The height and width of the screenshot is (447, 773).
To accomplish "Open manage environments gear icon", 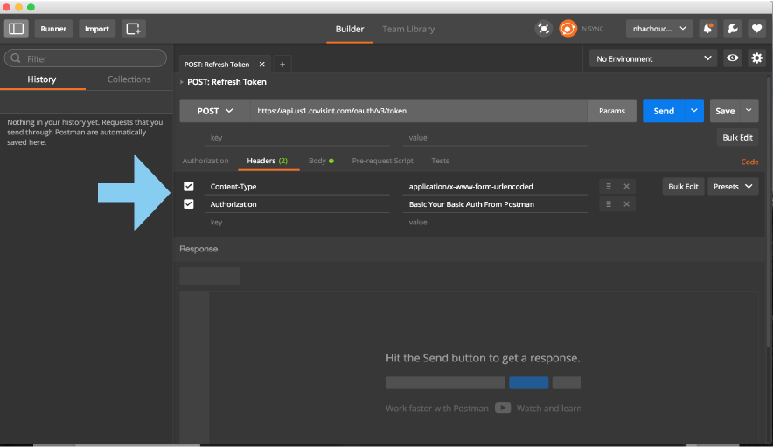I will click(x=756, y=58).
